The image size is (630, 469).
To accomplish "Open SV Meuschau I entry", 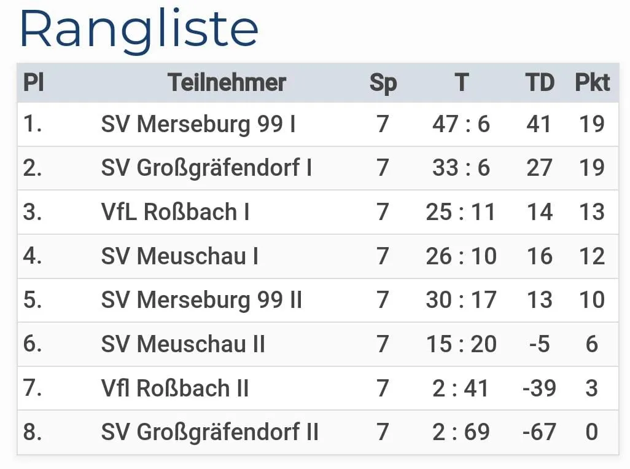I will [179, 256].
